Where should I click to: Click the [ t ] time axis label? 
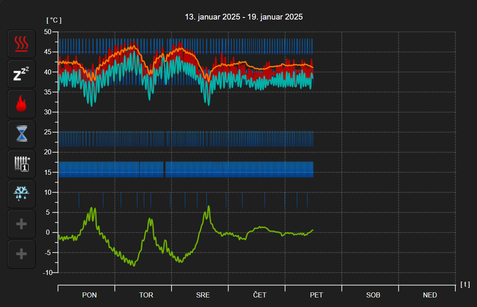tap(465, 284)
